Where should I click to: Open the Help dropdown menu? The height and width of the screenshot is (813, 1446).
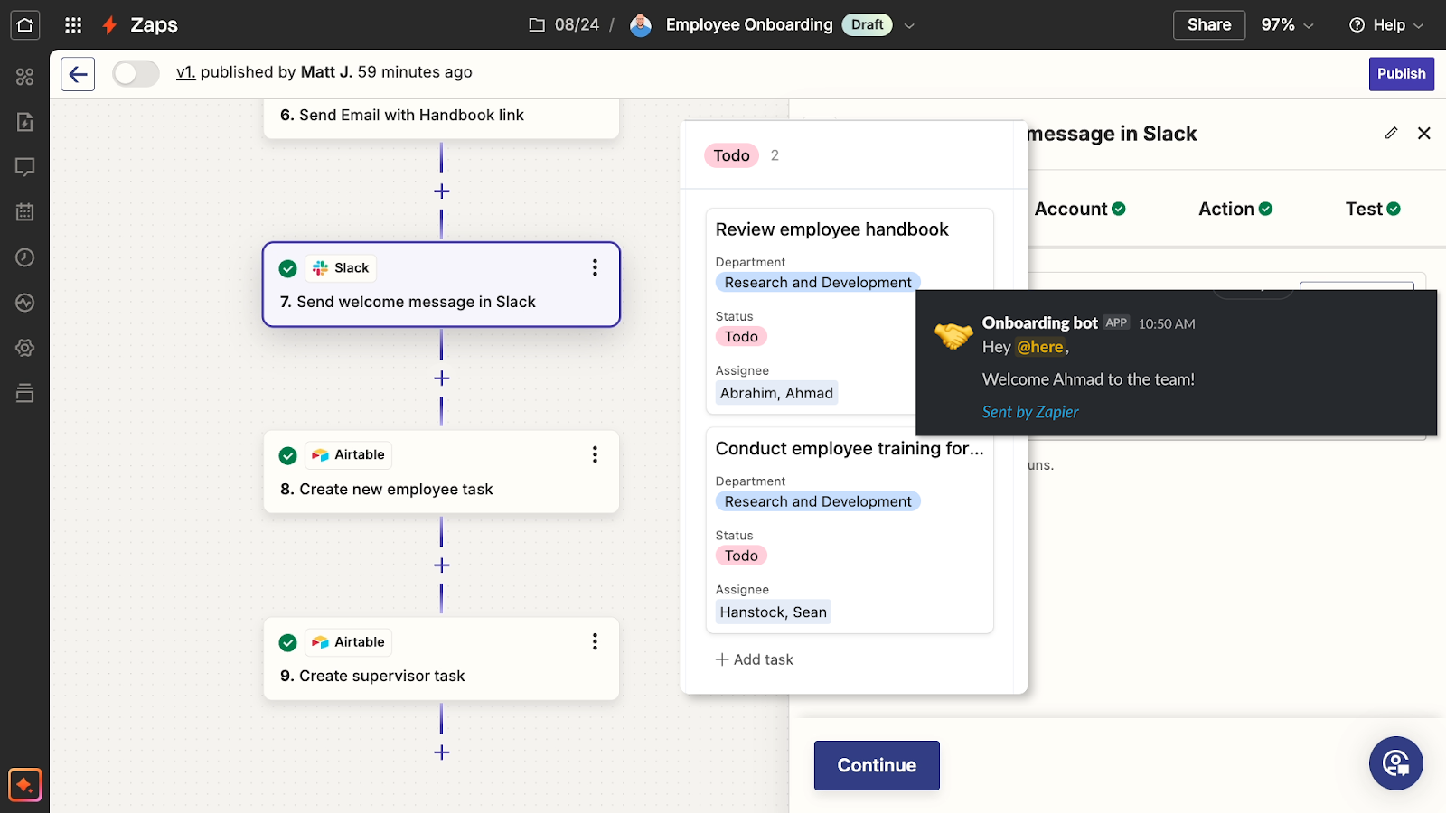1386,25
